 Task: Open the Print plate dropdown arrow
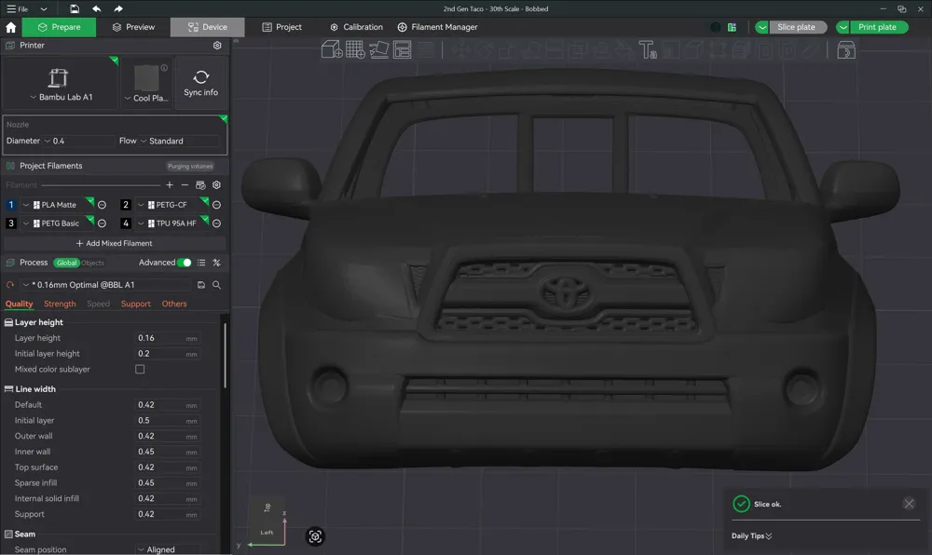(x=843, y=27)
